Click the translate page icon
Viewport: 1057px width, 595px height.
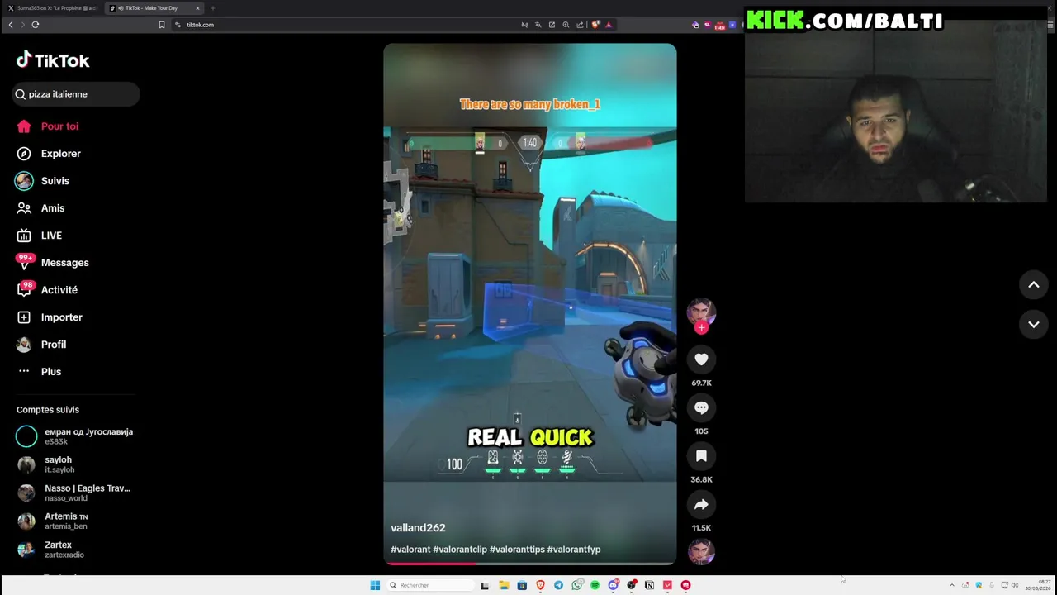click(x=538, y=25)
